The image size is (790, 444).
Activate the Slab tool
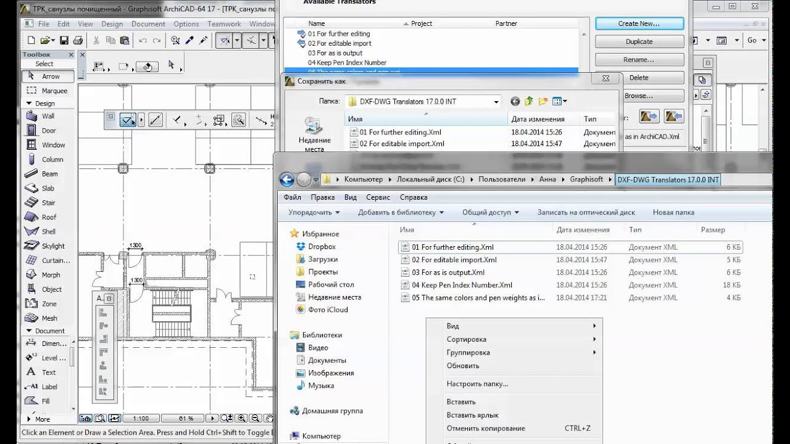click(48, 188)
